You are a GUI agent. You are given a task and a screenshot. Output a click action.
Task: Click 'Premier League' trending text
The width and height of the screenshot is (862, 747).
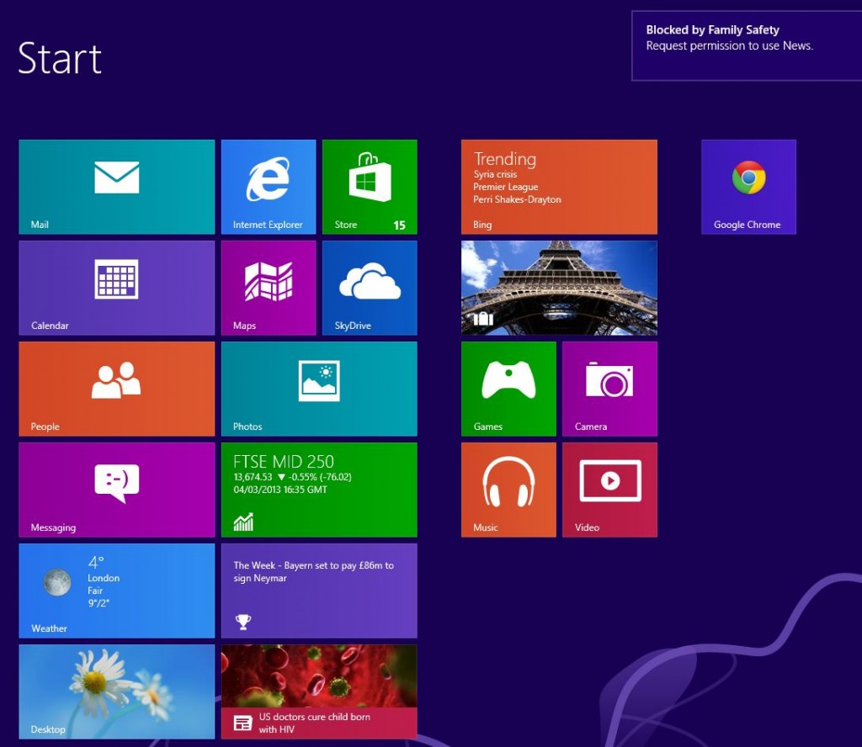(x=506, y=187)
